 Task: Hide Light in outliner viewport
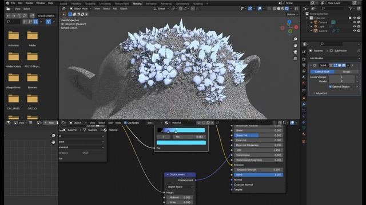point(355,27)
